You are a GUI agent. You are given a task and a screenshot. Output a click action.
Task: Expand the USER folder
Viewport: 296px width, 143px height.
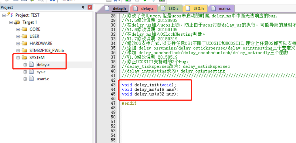[x=18, y=36]
